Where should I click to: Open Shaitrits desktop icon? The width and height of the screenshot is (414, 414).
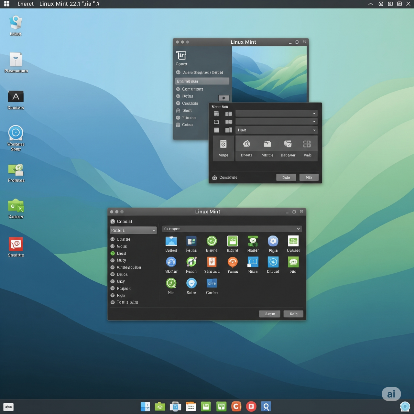pyautogui.click(x=16, y=245)
